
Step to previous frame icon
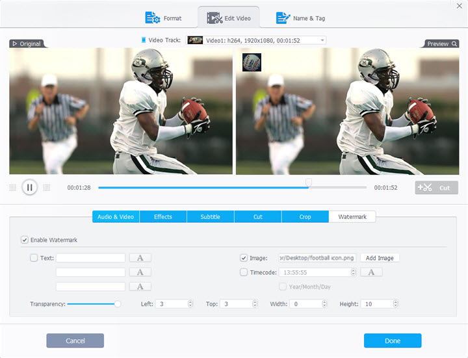pos(13,187)
